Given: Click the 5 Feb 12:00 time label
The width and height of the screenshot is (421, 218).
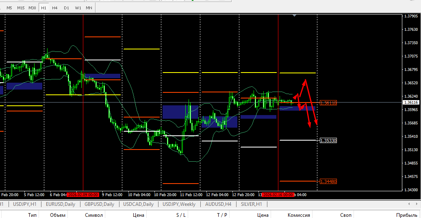Looking at the screenshot, I should click(34, 194).
